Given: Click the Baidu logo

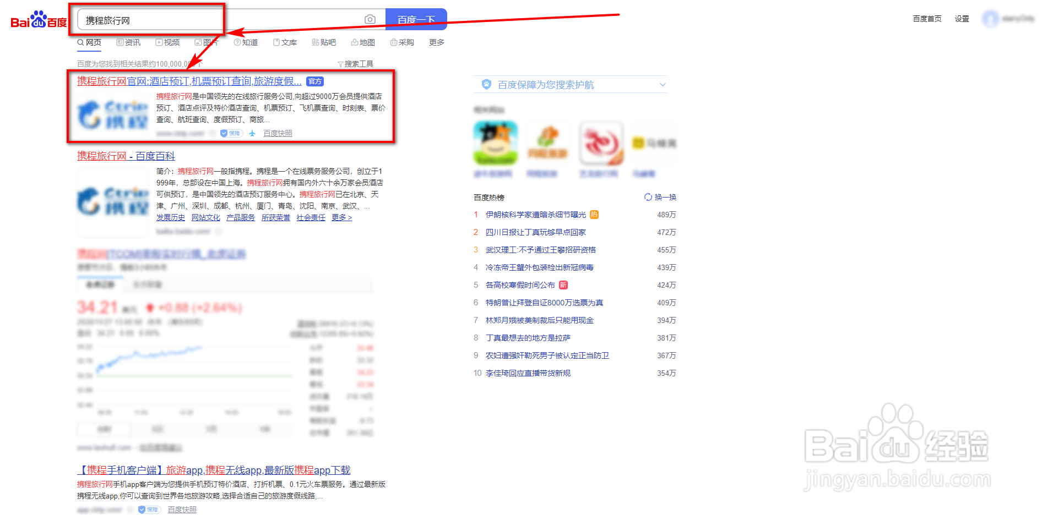Looking at the screenshot, I should [x=39, y=20].
